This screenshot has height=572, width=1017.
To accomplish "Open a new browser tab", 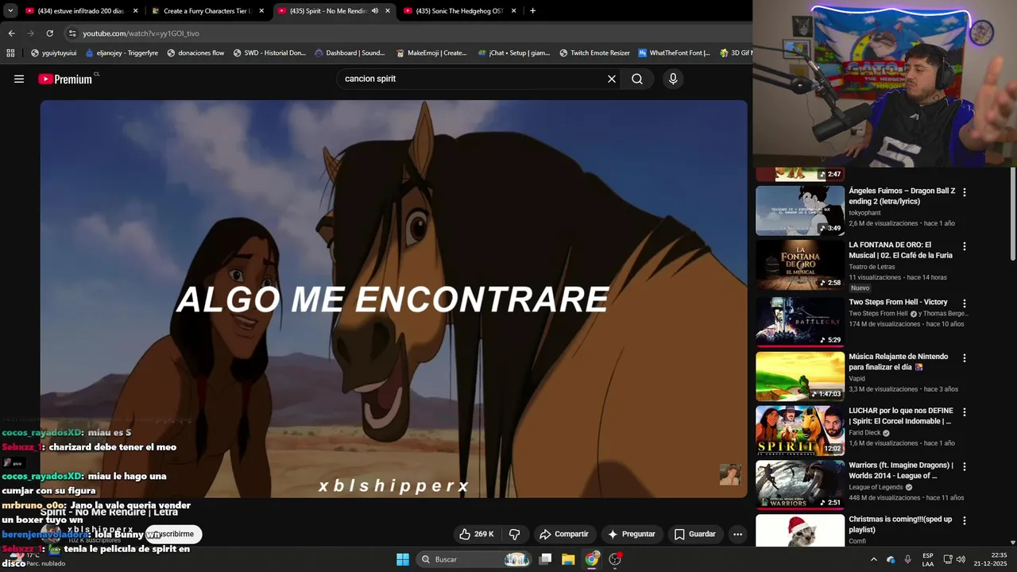I will pos(532,11).
